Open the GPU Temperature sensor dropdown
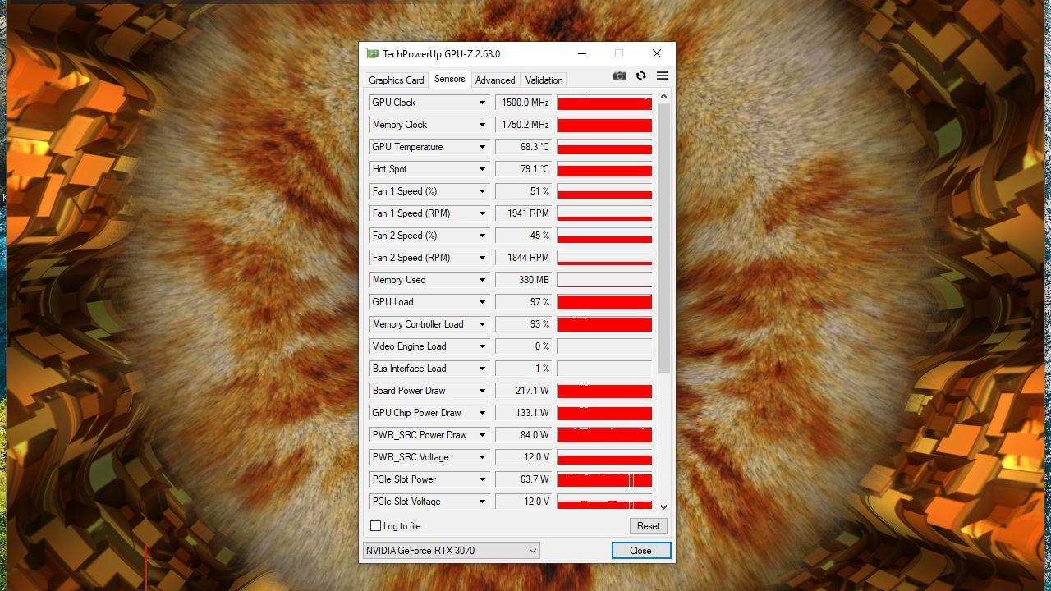The height and width of the screenshot is (591, 1051). (482, 147)
